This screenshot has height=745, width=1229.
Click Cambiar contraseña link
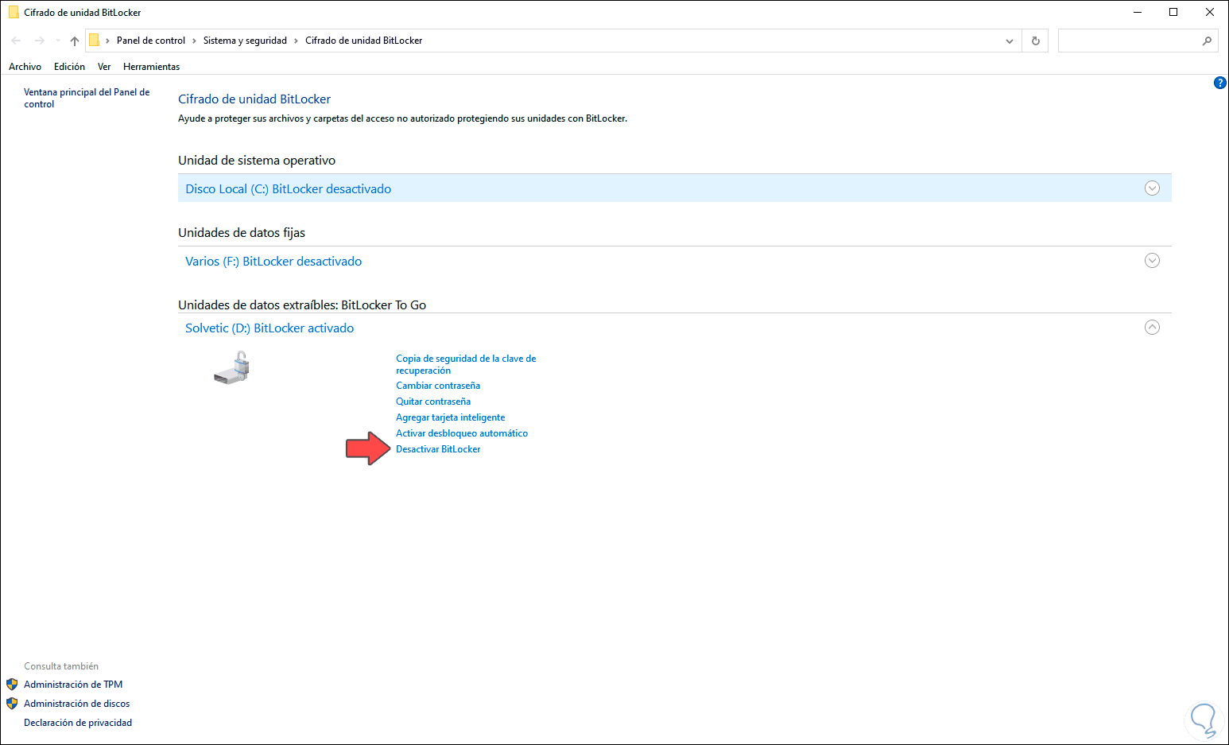point(438,386)
